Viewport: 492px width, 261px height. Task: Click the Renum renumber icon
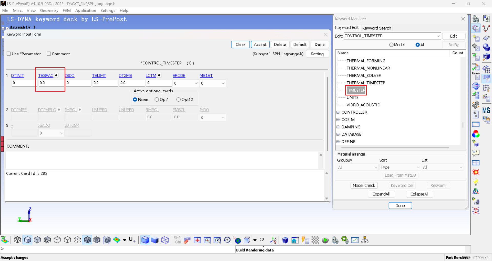(x=476, y=76)
